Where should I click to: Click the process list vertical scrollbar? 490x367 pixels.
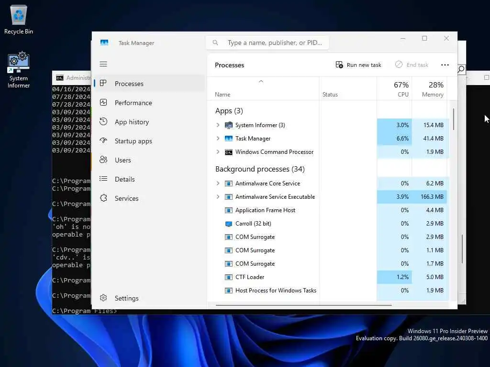click(453, 119)
